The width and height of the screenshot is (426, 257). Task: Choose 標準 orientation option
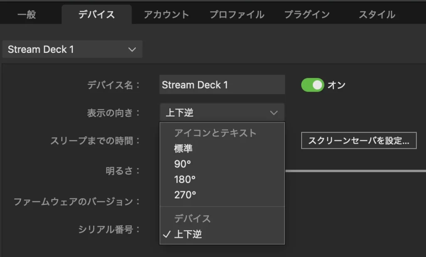[x=222, y=148]
